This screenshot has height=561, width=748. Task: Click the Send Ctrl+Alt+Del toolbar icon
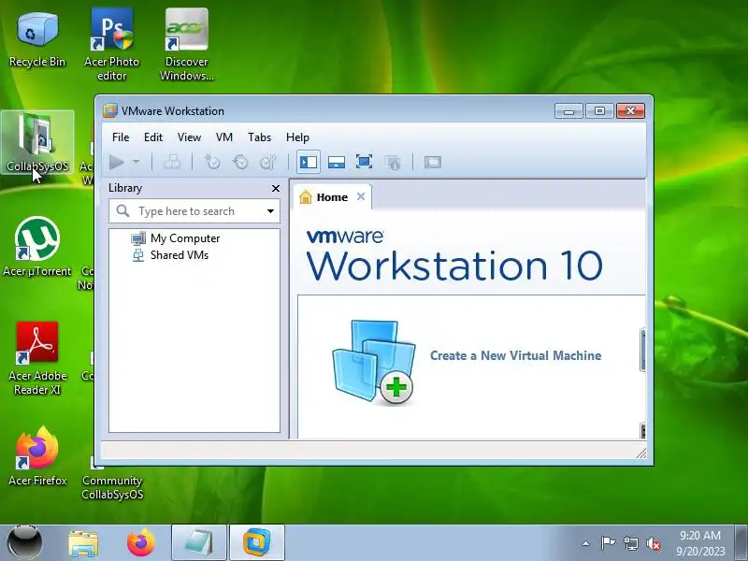click(172, 162)
